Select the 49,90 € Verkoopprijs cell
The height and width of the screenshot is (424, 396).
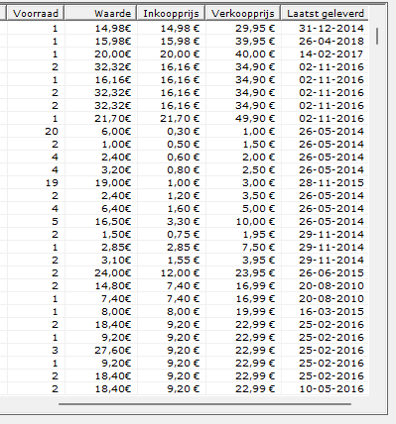tap(243, 119)
